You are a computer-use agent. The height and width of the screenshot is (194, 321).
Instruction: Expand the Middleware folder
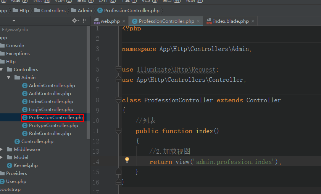[x=2, y=149]
